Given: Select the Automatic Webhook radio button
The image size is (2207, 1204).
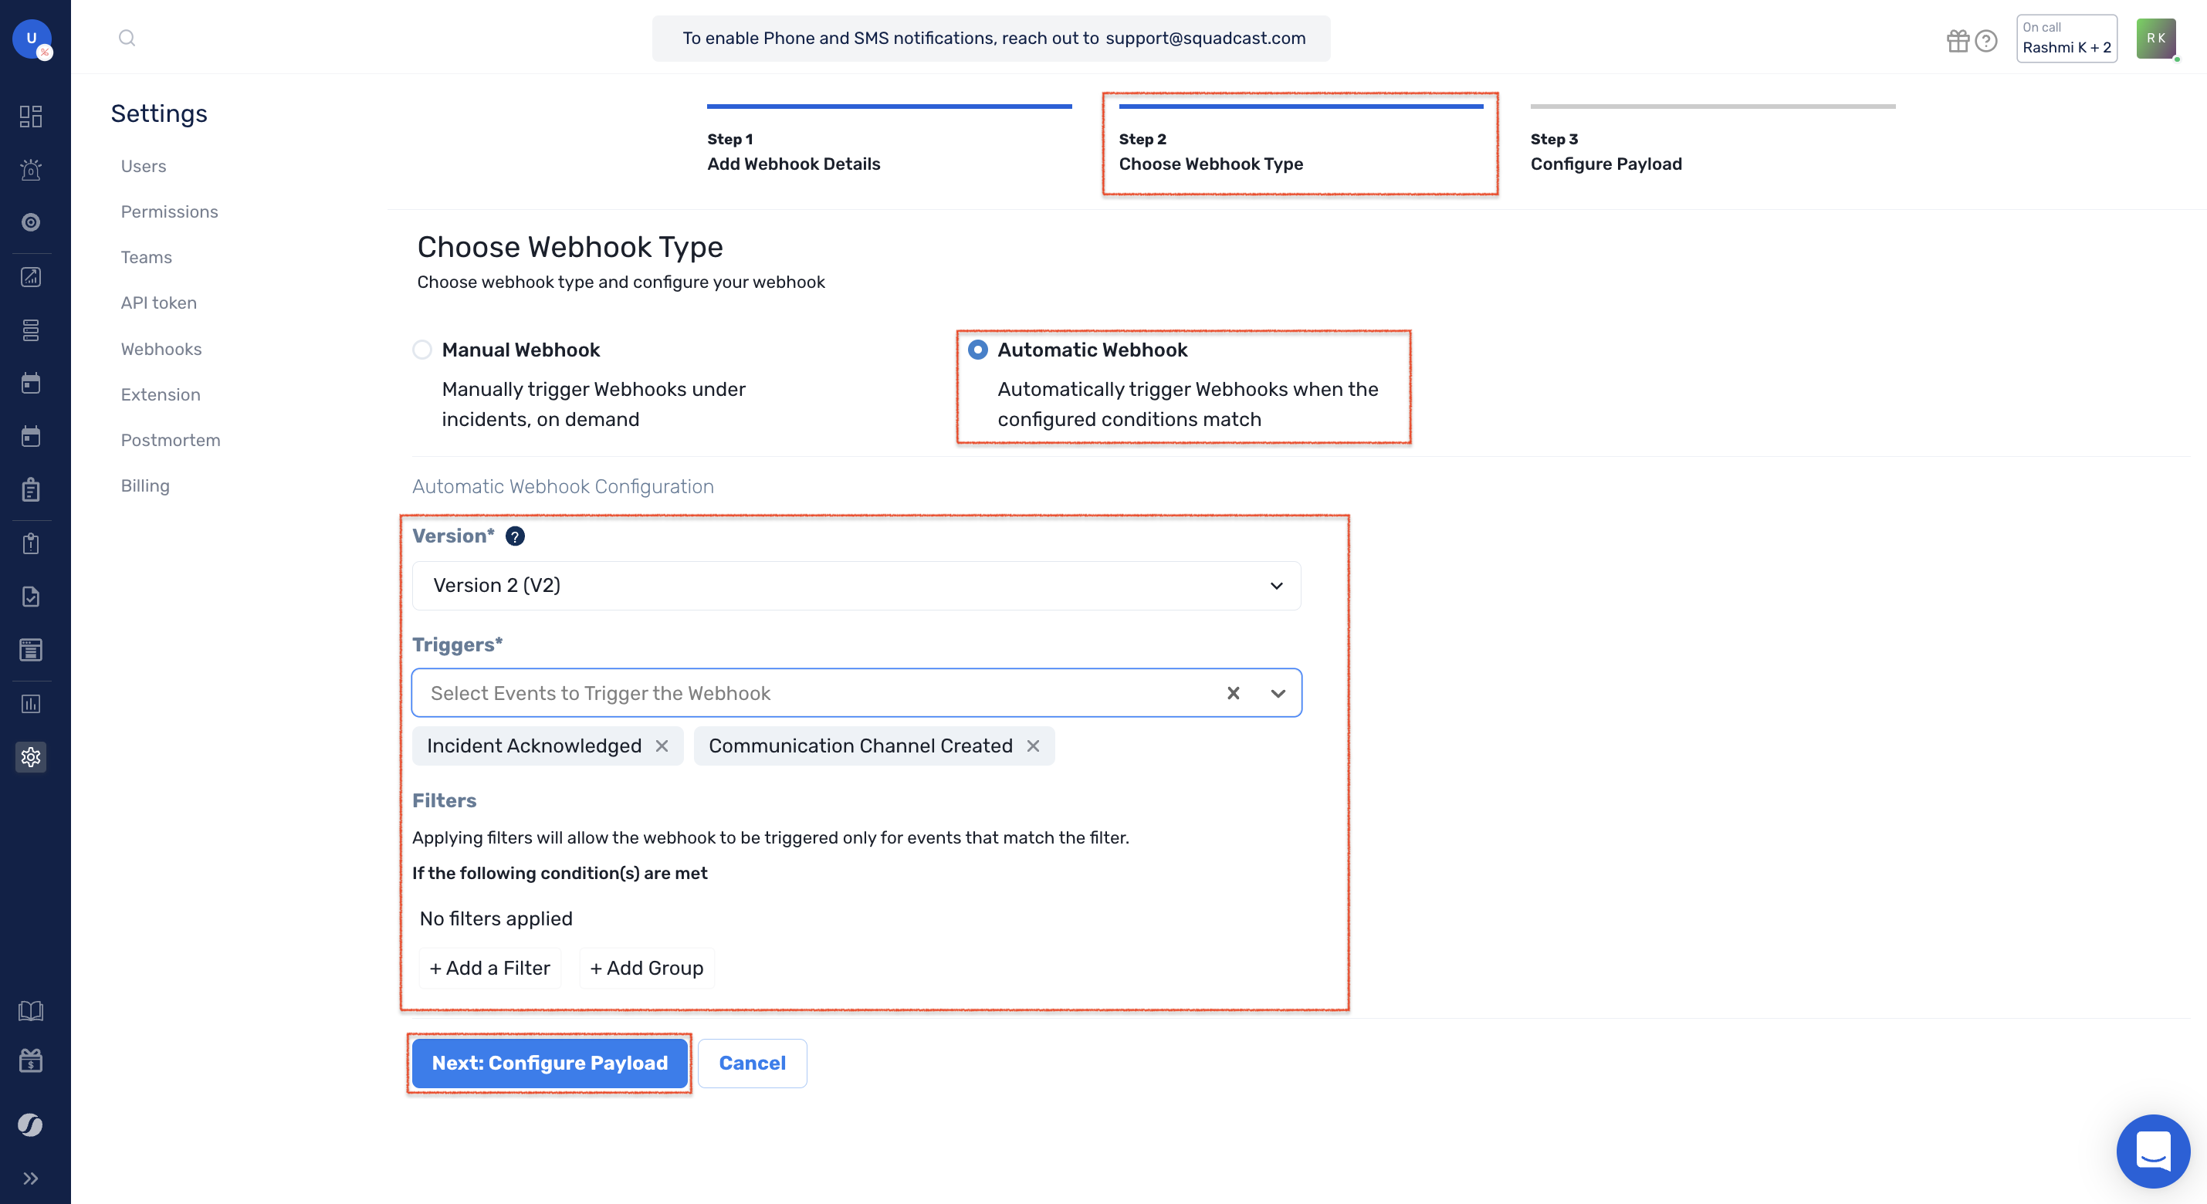Looking at the screenshot, I should point(978,350).
